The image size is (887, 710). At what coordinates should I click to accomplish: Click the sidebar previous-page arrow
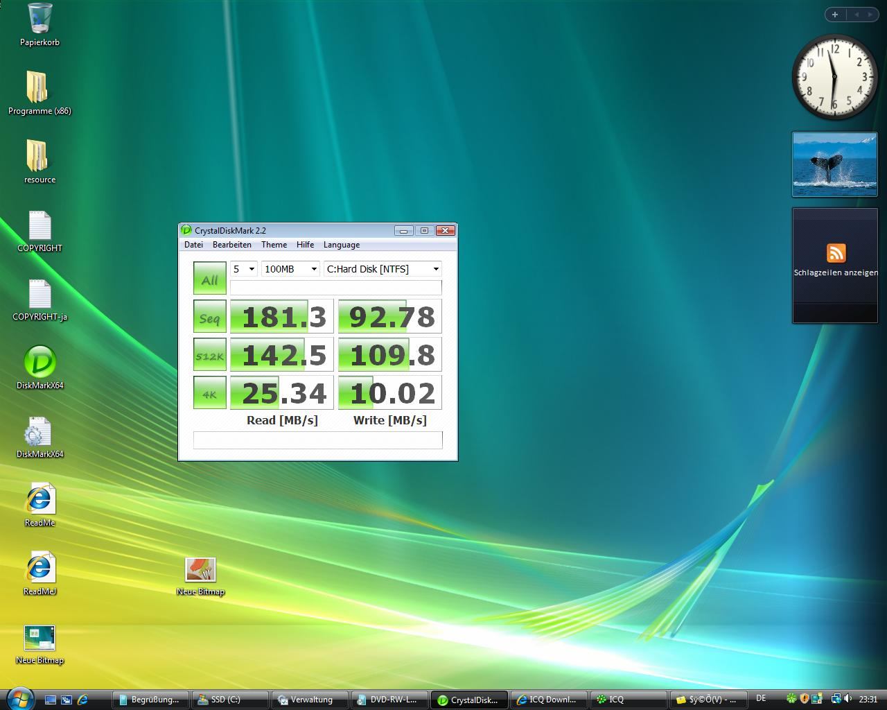[856, 14]
